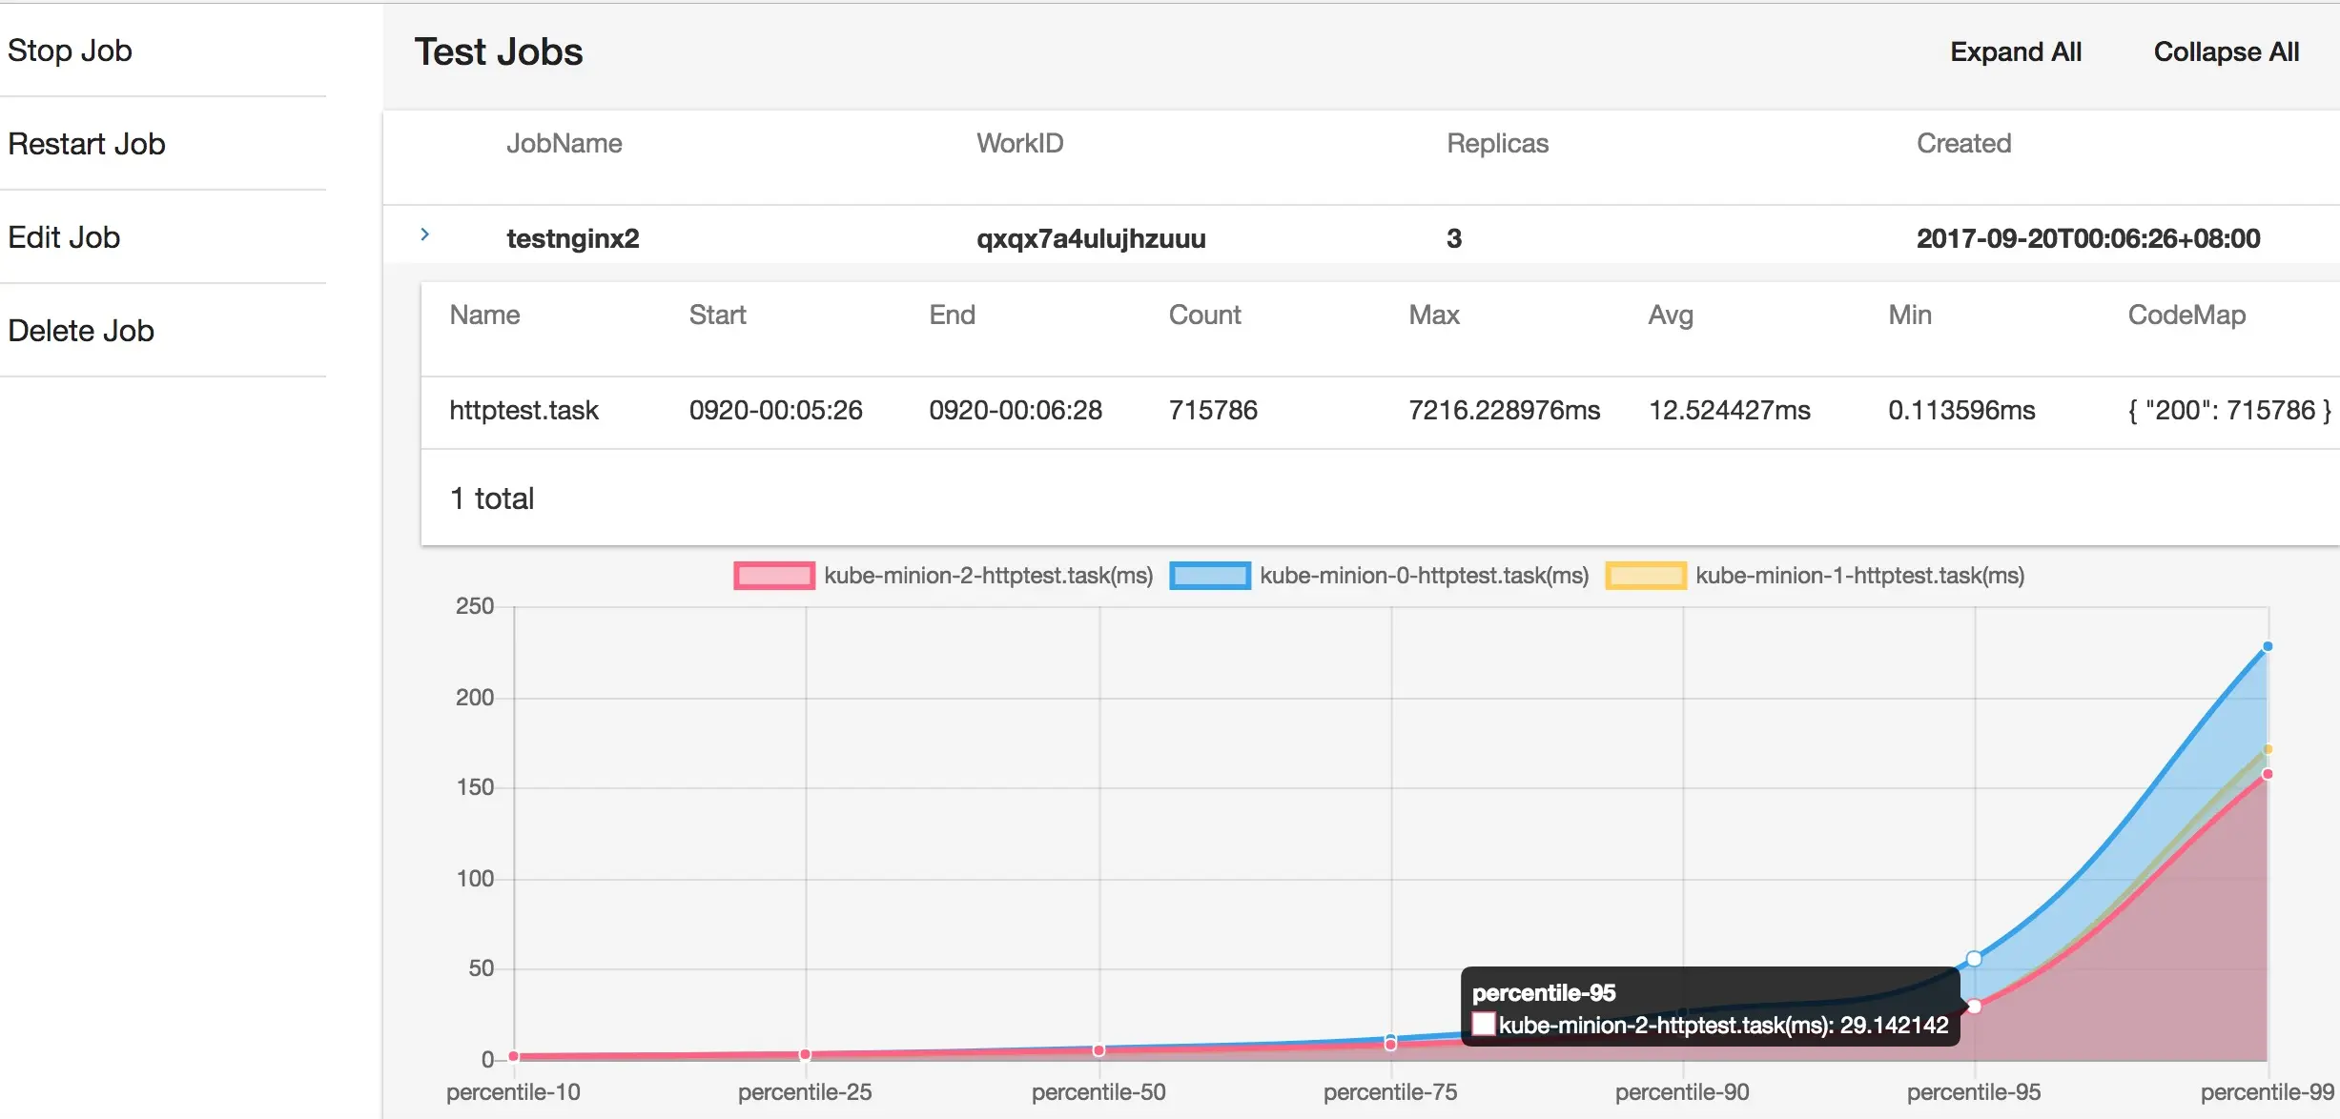2340x1119 pixels.
Task: Expand the testnginx2 row chevron
Action: 425,234
